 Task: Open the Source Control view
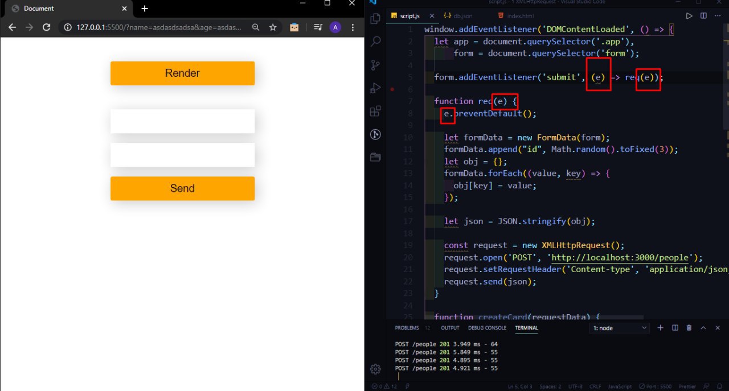pyautogui.click(x=375, y=65)
